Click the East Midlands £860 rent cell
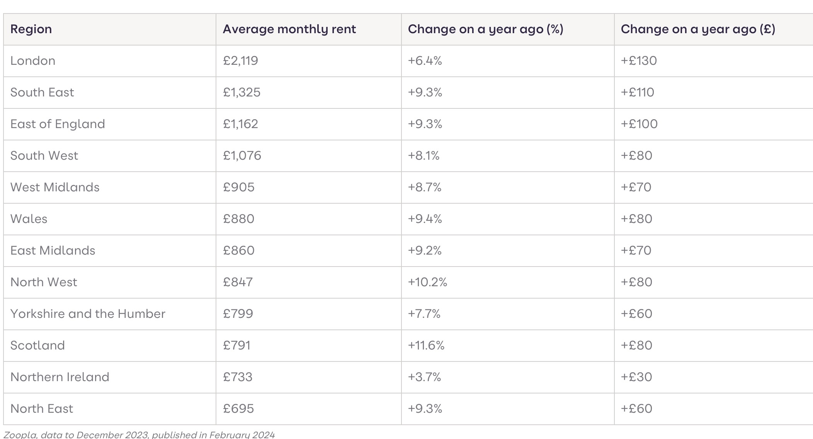The image size is (813, 439). (x=239, y=251)
